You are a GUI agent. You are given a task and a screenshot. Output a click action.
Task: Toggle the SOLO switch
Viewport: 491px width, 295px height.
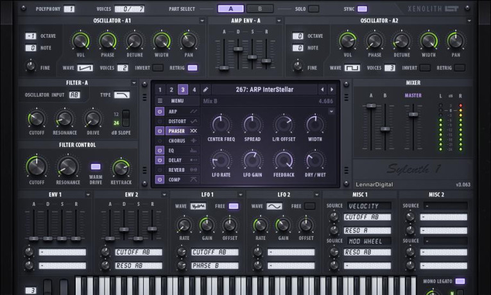(x=313, y=9)
